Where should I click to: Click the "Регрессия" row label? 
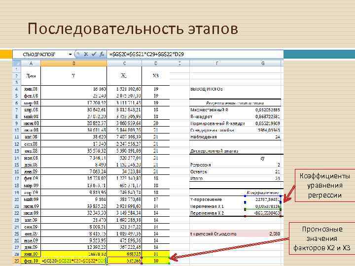201,165
